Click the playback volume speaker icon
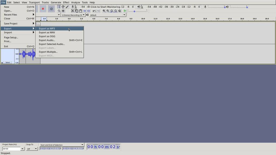Screen dimensions: 276x155 pos(227,7)
